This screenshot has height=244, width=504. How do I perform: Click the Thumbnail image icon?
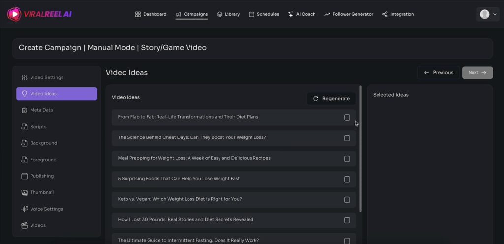tap(25, 192)
